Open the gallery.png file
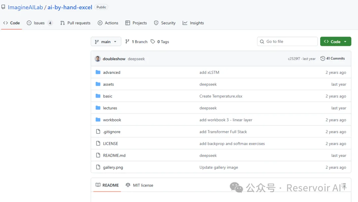The image size is (358, 202). point(113,167)
